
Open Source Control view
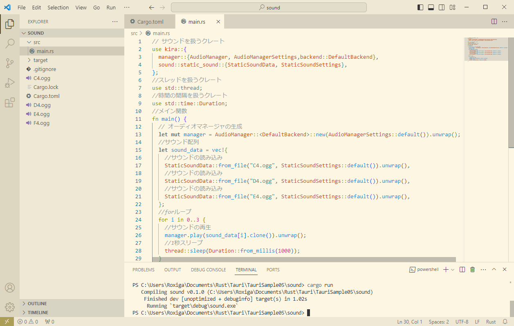[x=10, y=63]
